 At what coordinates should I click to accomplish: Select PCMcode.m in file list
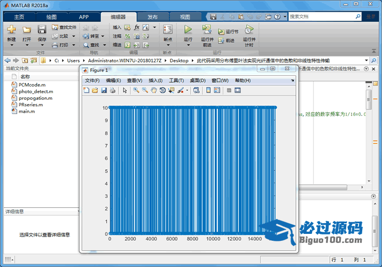click(32, 85)
